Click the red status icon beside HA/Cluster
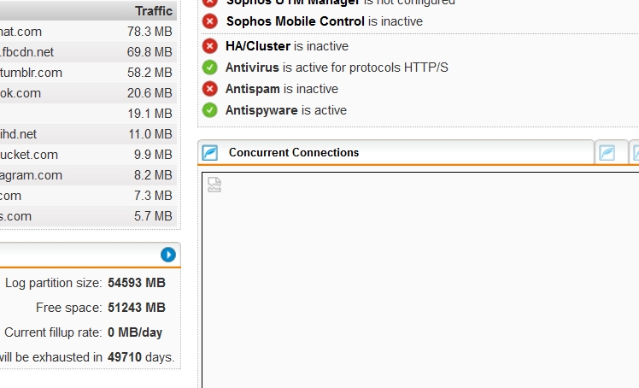 (210, 46)
